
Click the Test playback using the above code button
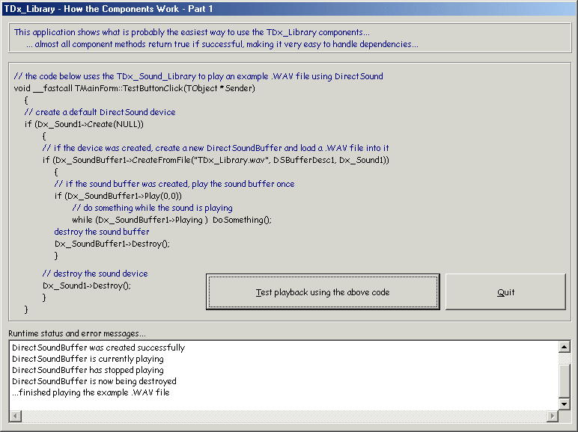(x=322, y=292)
